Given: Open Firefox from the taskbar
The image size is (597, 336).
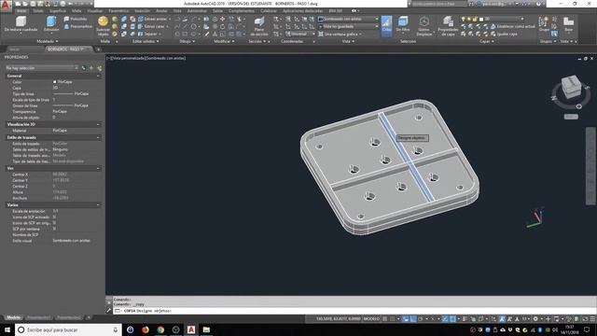Looking at the screenshot, I should tap(146, 329).
